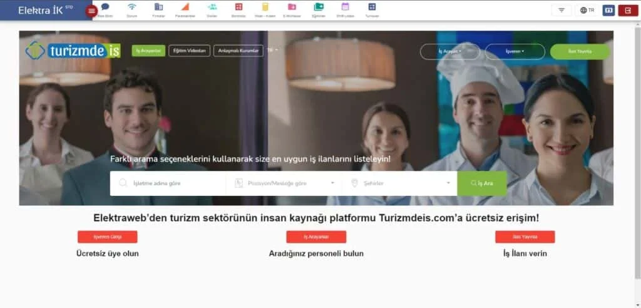Screen dimensions: 641x308
Task: Open the Firmalar building icon
Action: tap(158, 7)
